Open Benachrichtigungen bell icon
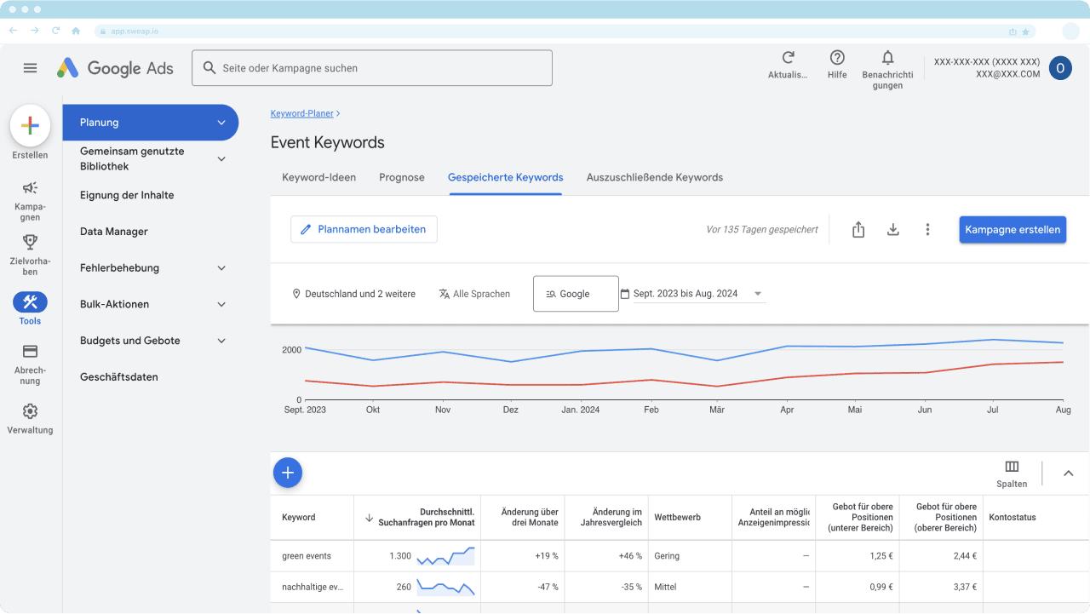Image resolution: width=1090 pixels, height=614 pixels. [x=887, y=58]
